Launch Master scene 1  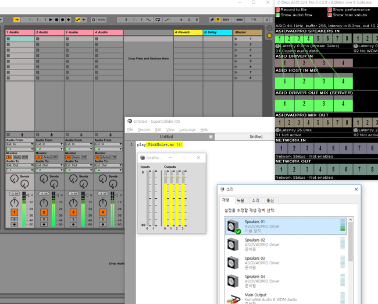click(x=236, y=39)
